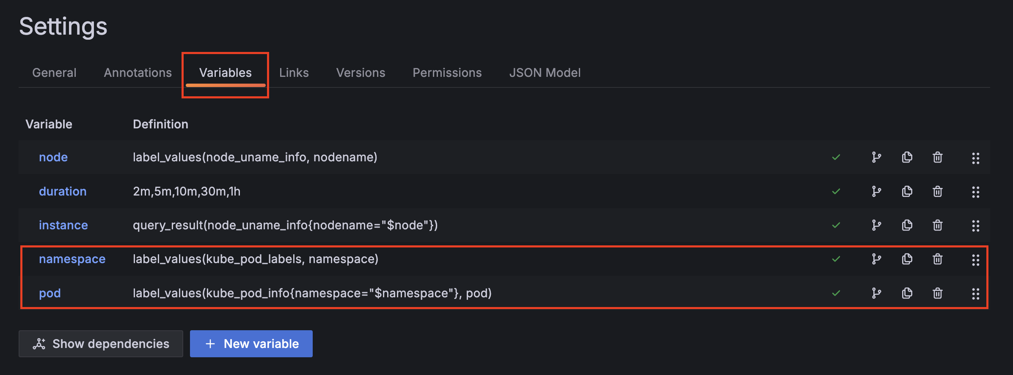Image resolution: width=1013 pixels, height=375 pixels.
Task: Click the namespace row drag handle
Action: click(975, 260)
